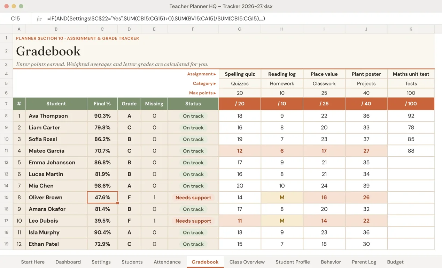442x268 pixels.
Task: Select Mateo García's name cell
Action: [x=56, y=151]
